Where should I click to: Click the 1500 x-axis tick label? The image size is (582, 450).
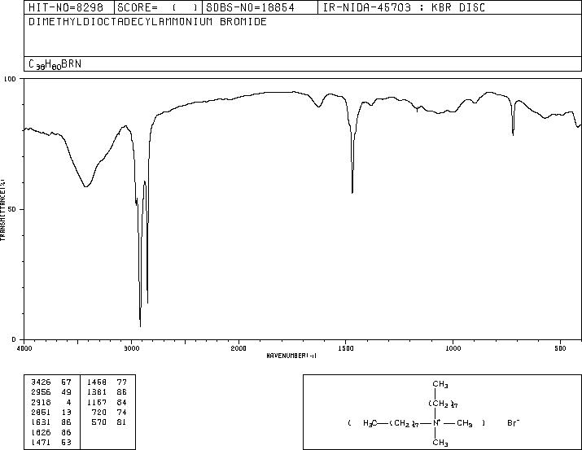[x=346, y=348]
